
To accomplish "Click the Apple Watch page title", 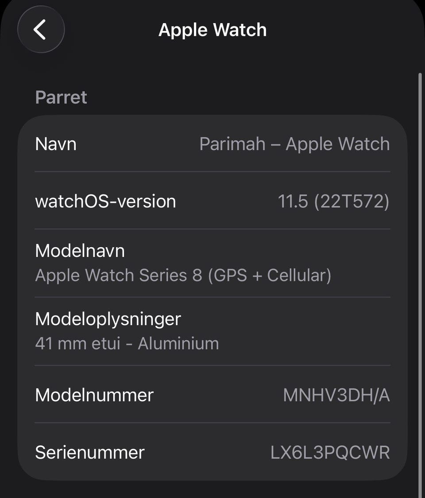I will point(212,30).
